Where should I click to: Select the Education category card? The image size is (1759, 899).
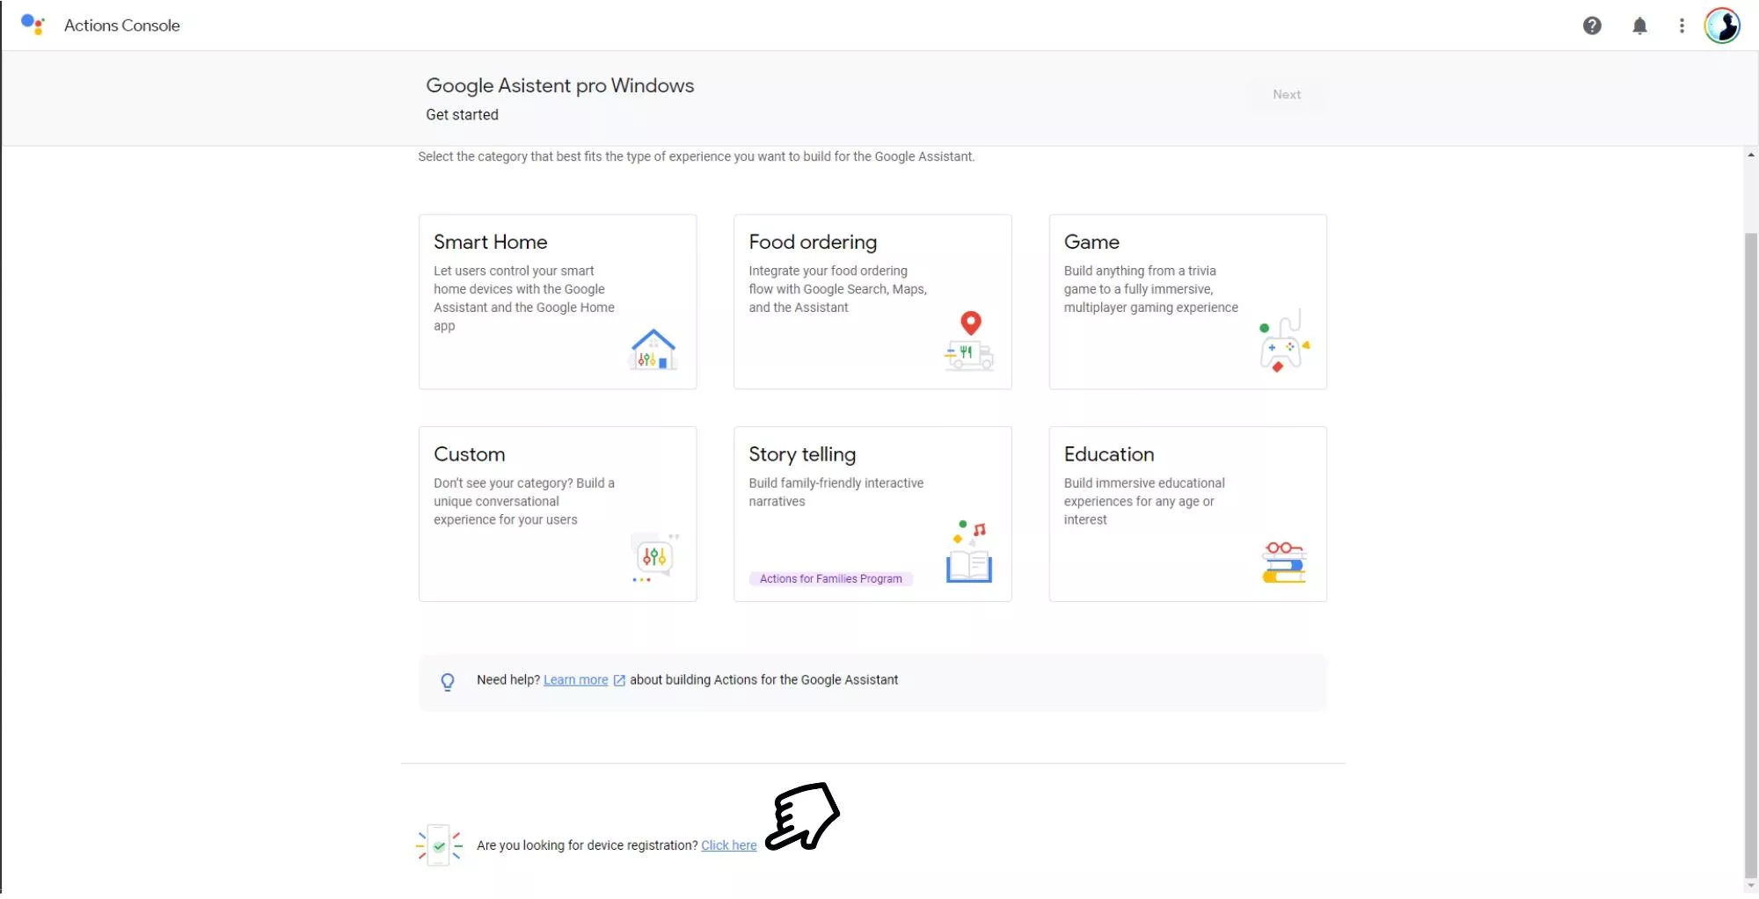click(1187, 514)
